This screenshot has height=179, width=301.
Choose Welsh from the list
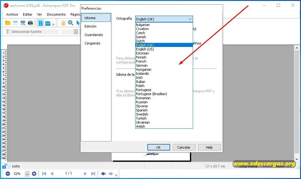pyautogui.click(x=164, y=126)
